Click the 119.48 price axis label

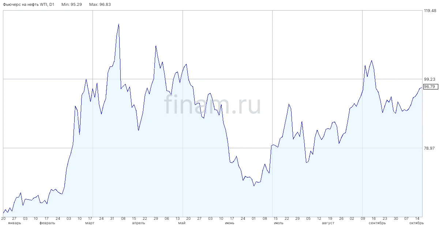point(430,11)
